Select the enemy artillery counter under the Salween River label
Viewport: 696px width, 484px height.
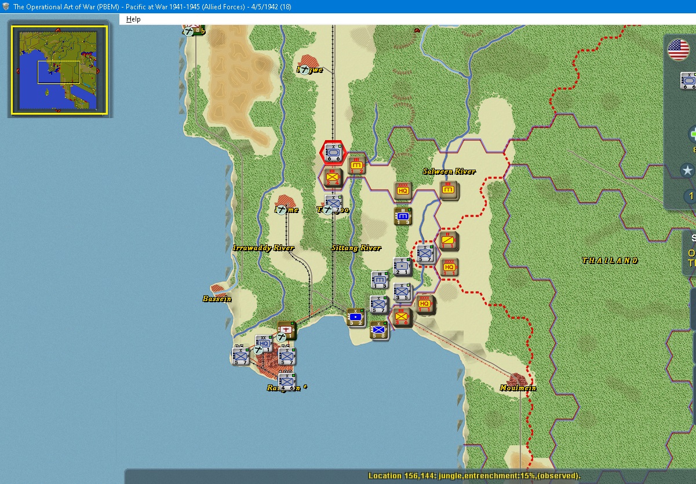(448, 190)
